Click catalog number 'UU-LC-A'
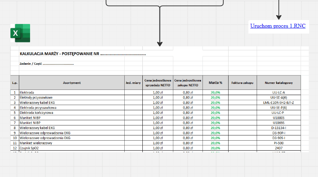 279,93
